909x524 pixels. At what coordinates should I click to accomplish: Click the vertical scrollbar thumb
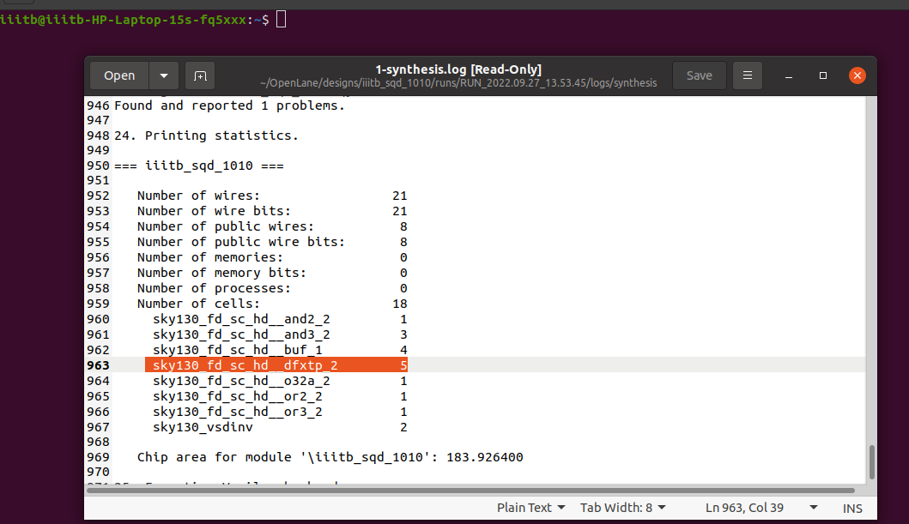coord(871,462)
